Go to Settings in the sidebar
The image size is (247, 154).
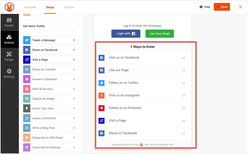coord(9,73)
